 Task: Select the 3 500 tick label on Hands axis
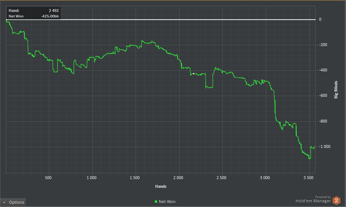308,178
